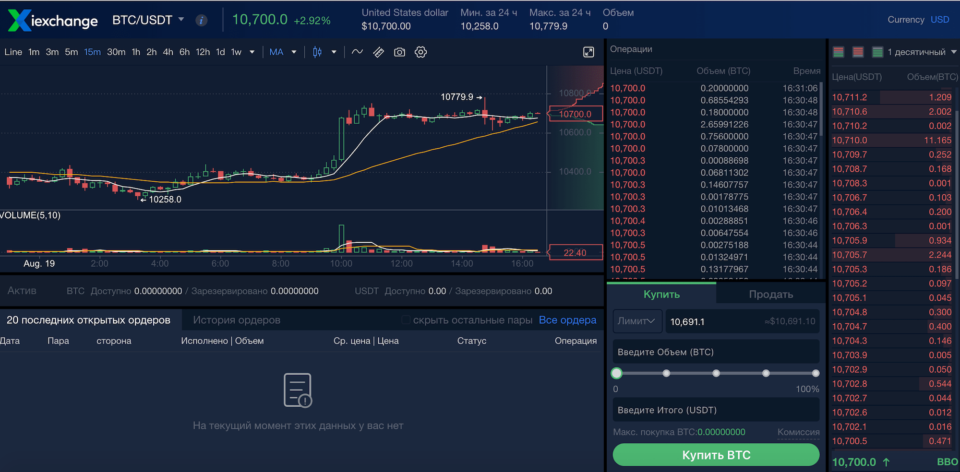This screenshot has width=960, height=472.
Task: Click last price 10,700.0 in order book
Action: [854, 462]
